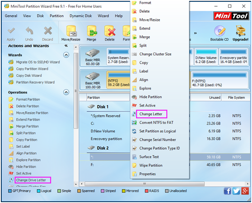The width and height of the screenshot is (252, 203).
Task: Choose Align in the context menu
Action: 144,80
